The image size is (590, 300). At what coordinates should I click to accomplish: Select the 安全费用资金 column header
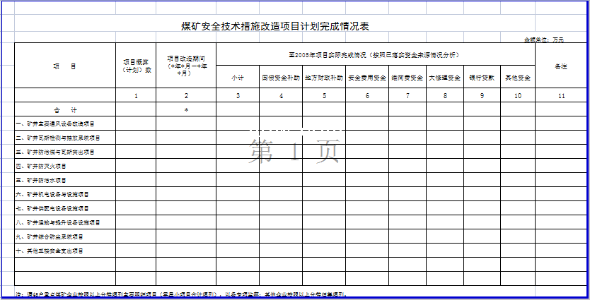[x=367, y=77]
